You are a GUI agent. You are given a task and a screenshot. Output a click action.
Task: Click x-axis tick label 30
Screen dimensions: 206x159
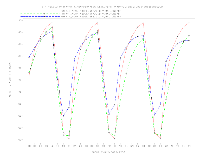click(x=86, y=146)
